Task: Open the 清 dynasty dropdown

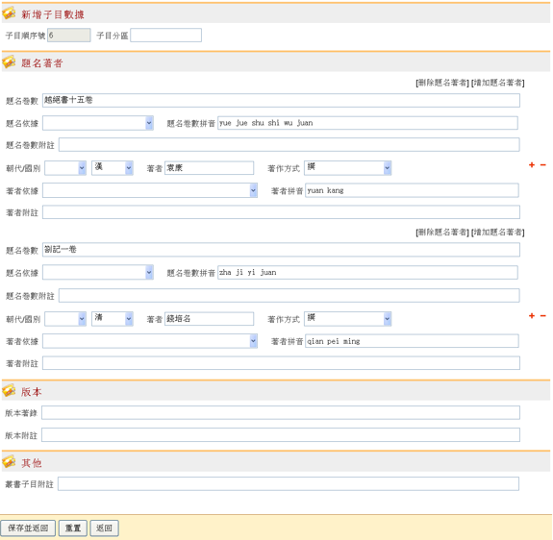Action: click(x=113, y=318)
